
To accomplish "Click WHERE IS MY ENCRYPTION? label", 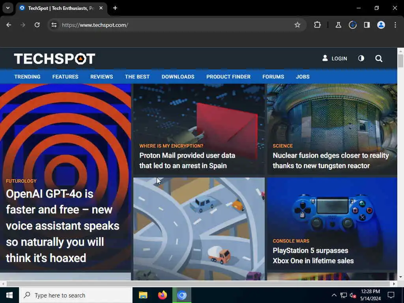I will click(171, 146).
